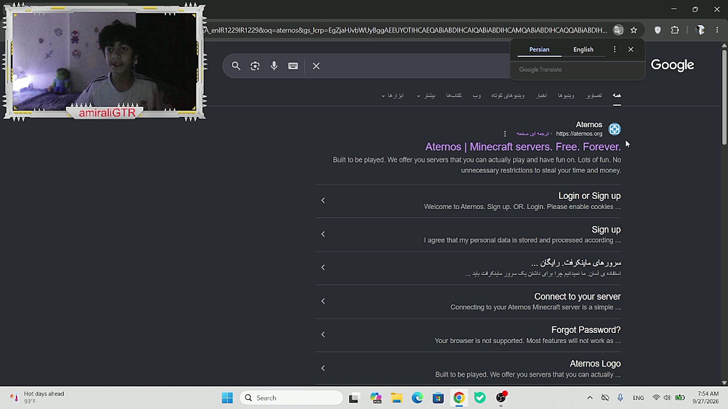Open Google Lens image search icon
Image resolution: width=728 pixels, height=409 pixels.
point(255,66)
